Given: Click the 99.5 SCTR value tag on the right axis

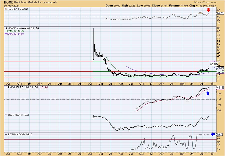Looking at the screenshot, I should (219, 134).
